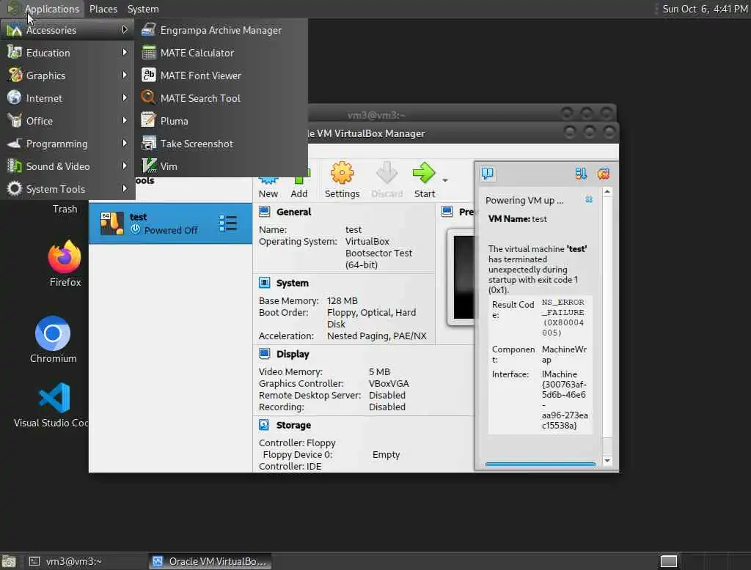Open the Start button dropdown arrow
Screen dimensions: 751x570
pyautogui.click(x=445, y=180)
